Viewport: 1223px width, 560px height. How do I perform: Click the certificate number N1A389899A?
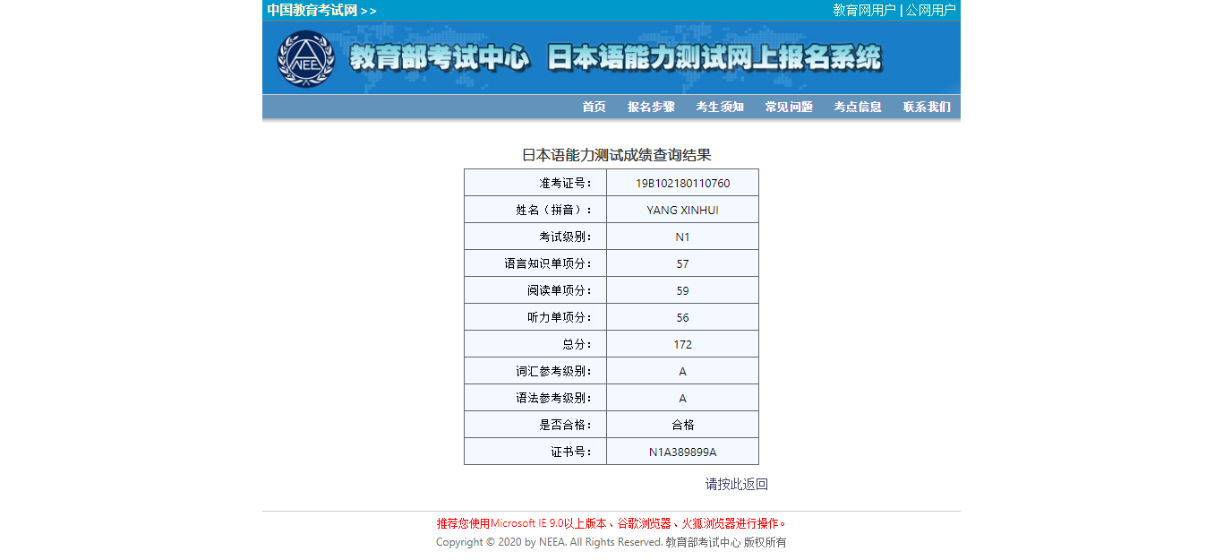(682, 452)
